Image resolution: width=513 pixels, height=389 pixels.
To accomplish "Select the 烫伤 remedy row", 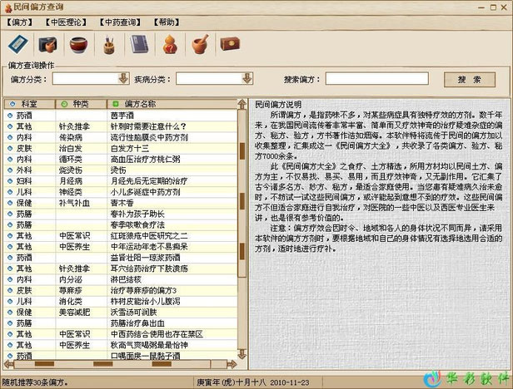I will point(121,170).
